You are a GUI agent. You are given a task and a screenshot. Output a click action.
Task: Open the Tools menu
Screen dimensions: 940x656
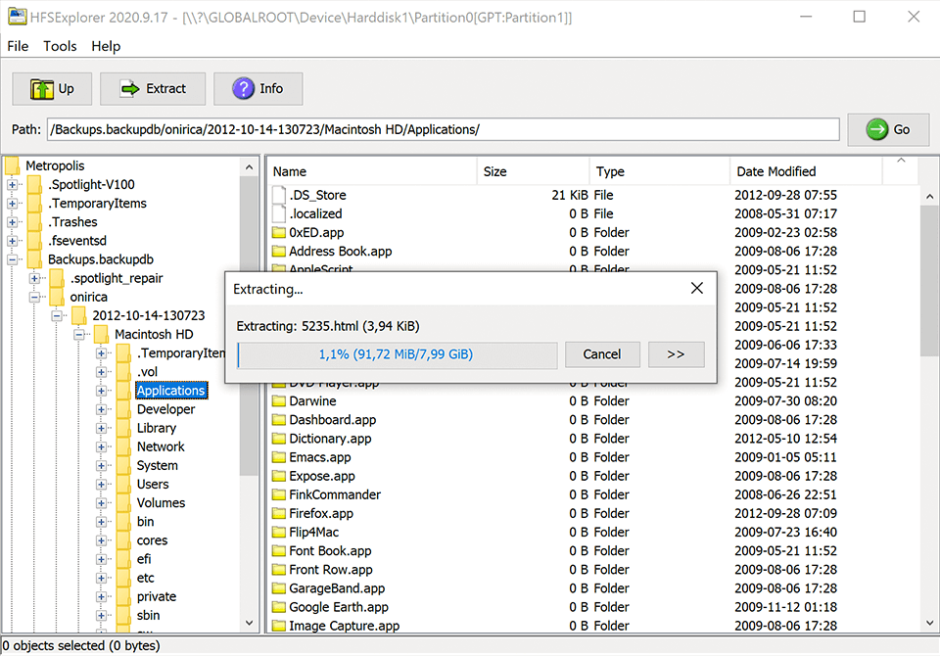(x=60, y=46)
